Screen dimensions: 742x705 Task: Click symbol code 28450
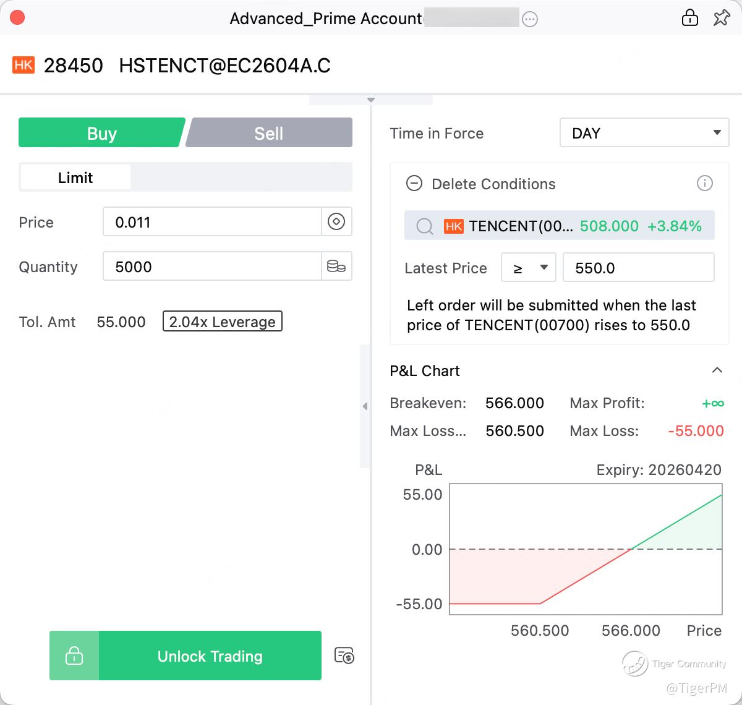74,66
